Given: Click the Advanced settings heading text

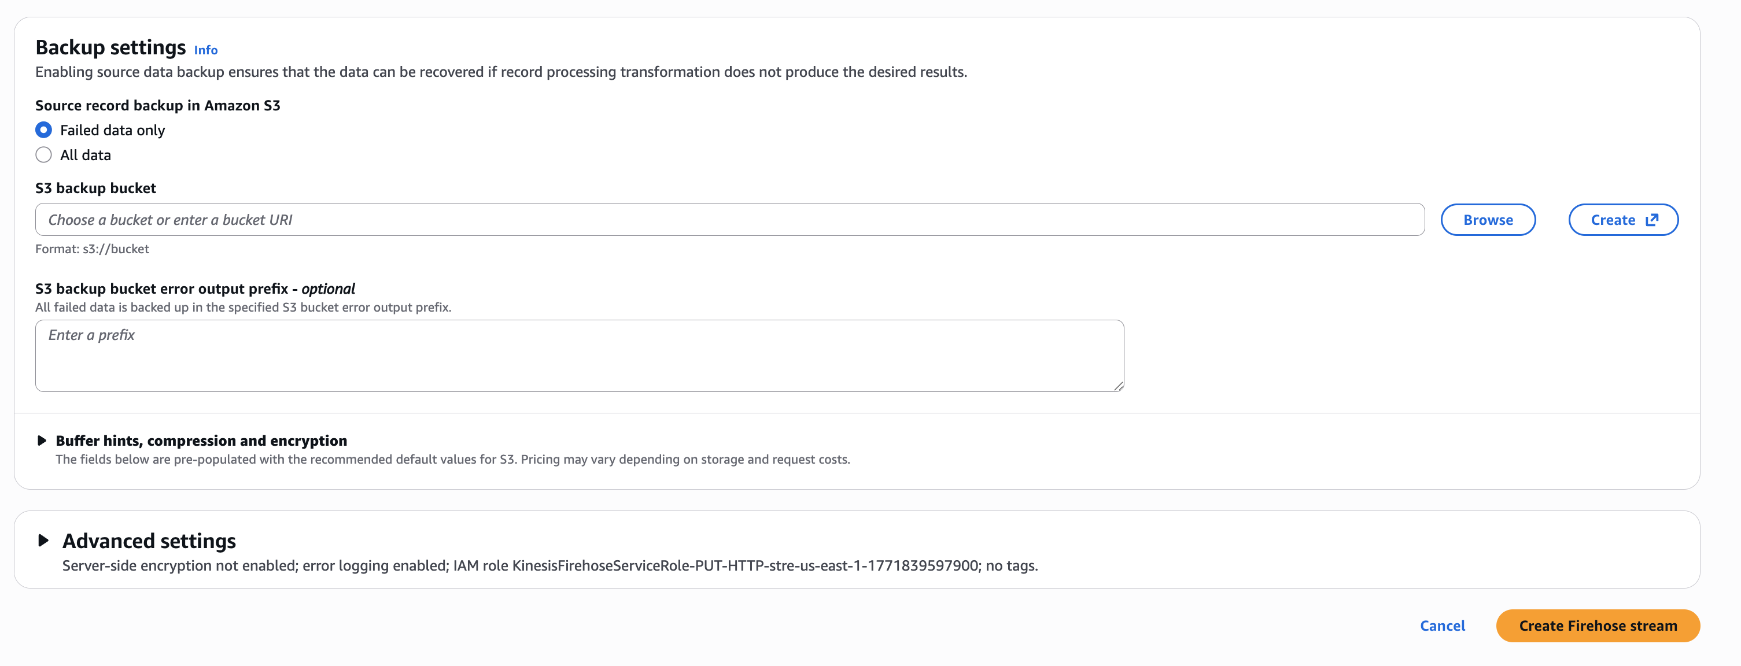Looking at the screenshot, I should 149,541.
